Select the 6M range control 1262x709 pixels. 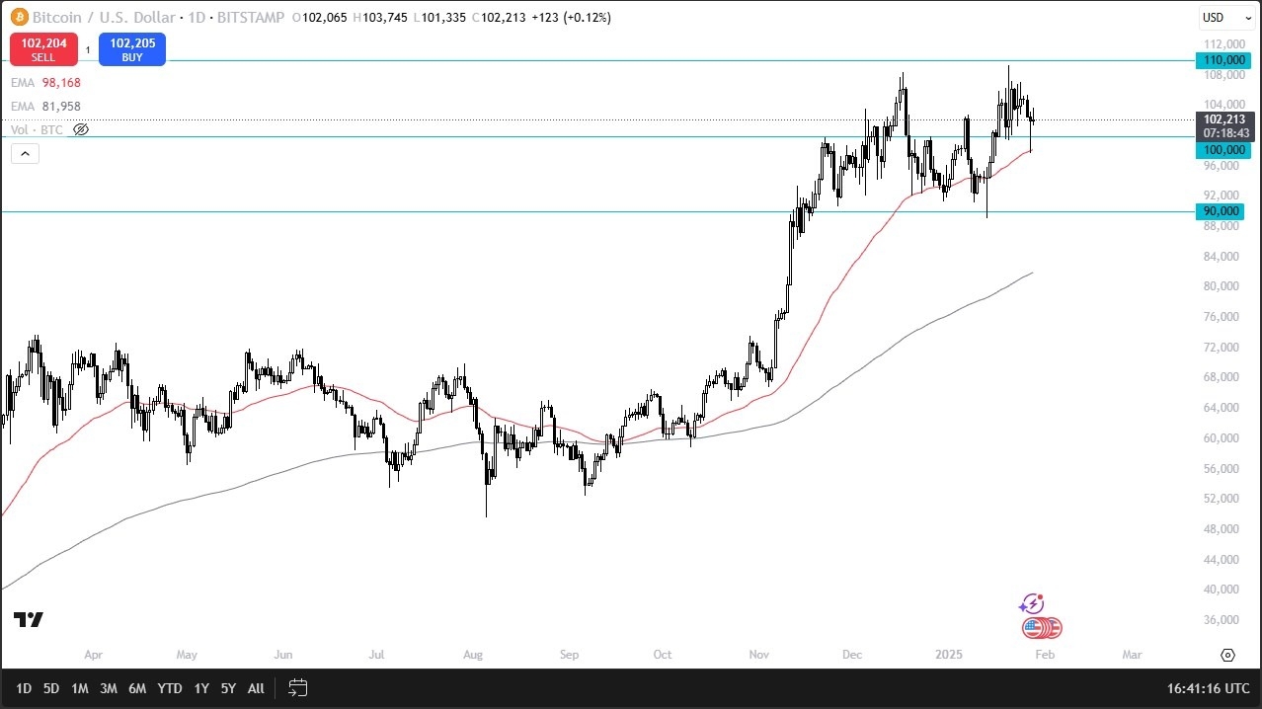137,688
